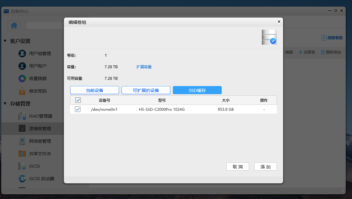Click the 共享文件夹 sidebar icon
This screenshot has width=352, height=199.
point(22,153)
